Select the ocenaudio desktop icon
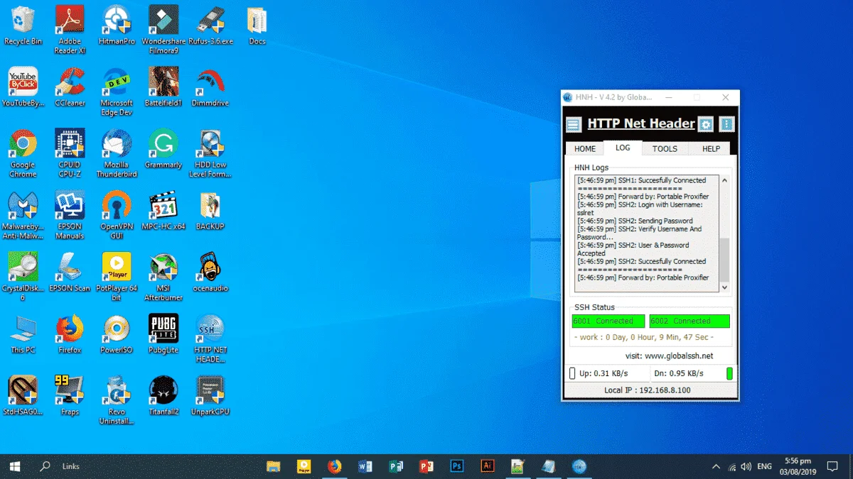The width and height of the screenshot is (853, 479). (210, 272)
